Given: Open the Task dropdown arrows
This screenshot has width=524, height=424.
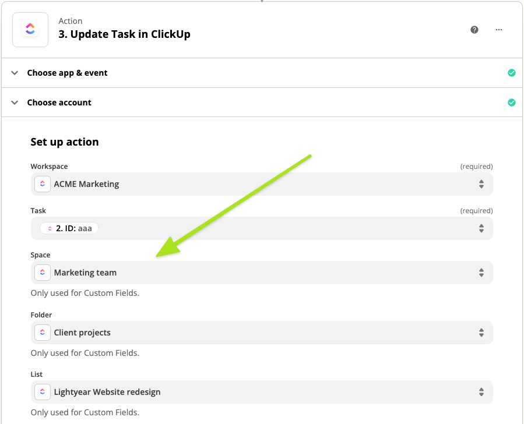Looking at the screenshot, I should [x=481, y=228].
